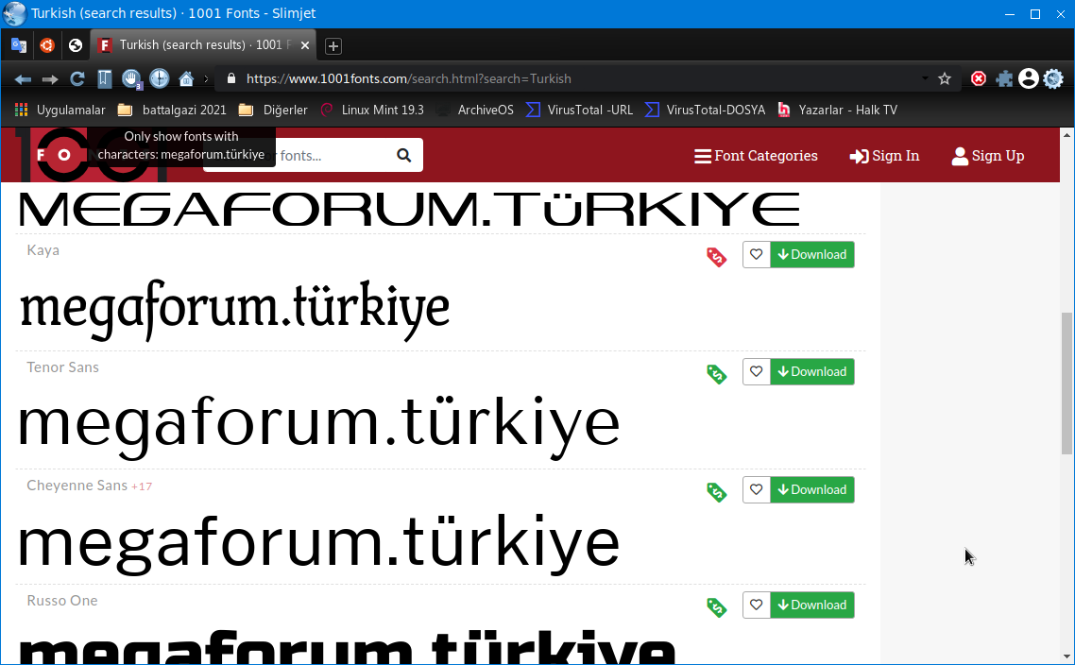This screenshot has height=665, width=1075.
Task: Download the Kaya font
Action: [812, 254]
